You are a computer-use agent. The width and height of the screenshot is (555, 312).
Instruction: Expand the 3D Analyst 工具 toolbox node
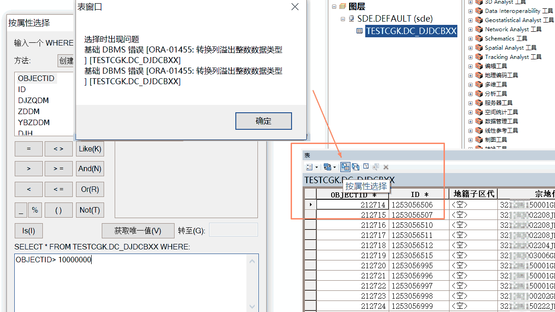[471, 2]
